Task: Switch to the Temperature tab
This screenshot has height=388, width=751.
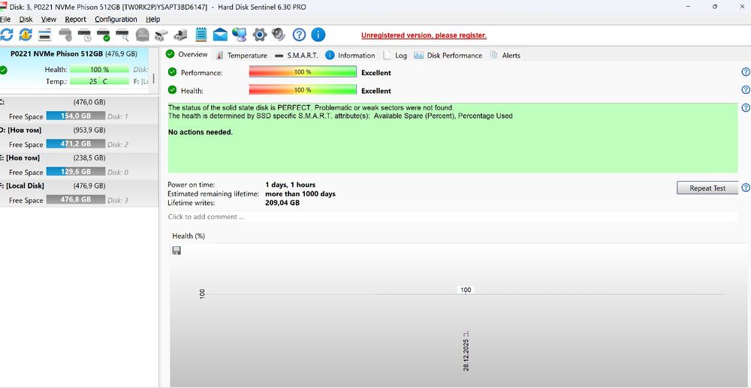Action: click(241, 55)
